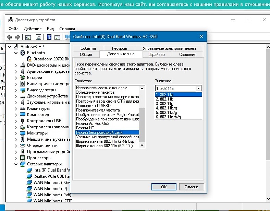Viewport: 270px width, 211px height.
Task: Click the Back arrow toolbar icon
Action: pyautogui.click(x=10, y=37)
